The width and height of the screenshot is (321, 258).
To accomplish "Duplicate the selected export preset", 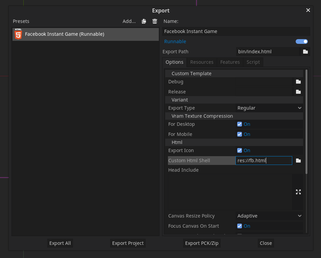I will click(x=144, y=21).
